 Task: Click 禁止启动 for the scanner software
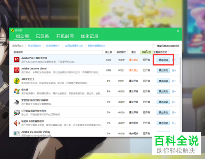pos(163,102)
